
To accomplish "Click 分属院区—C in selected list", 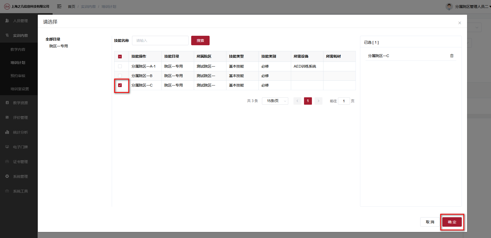I will tap(378, 56).
